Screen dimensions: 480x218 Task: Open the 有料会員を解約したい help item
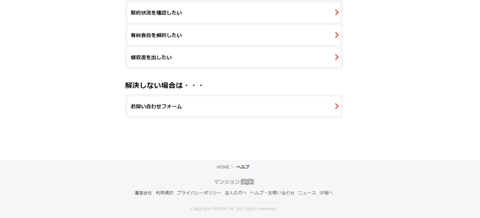(234, 35)
